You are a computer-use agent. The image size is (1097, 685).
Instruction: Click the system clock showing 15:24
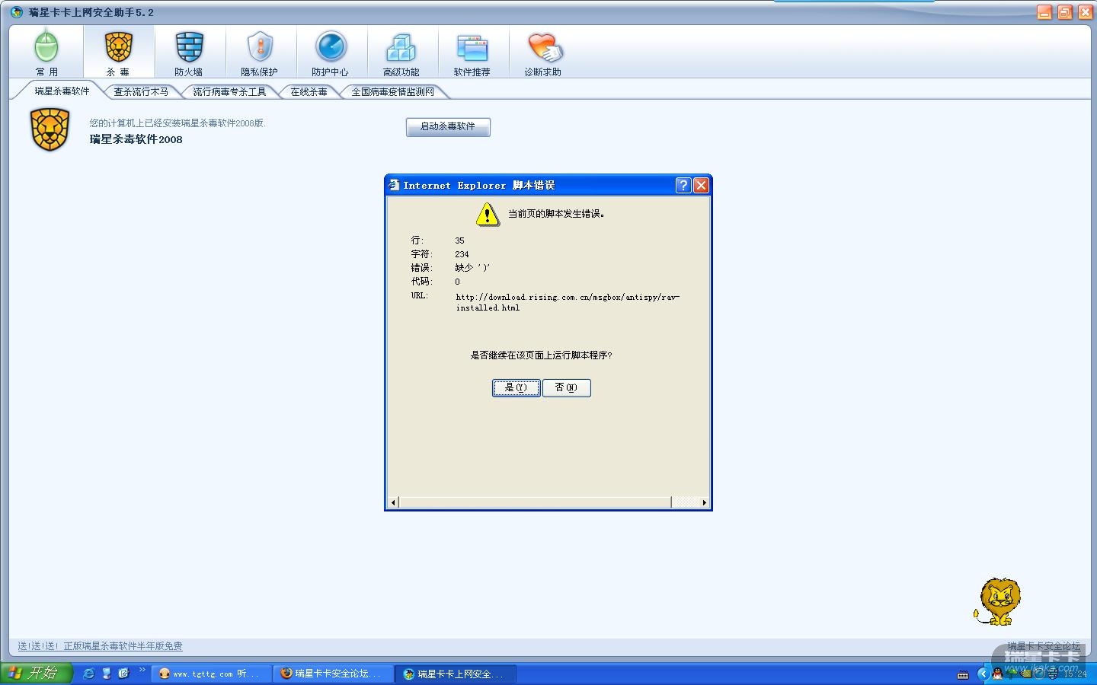point(1075,674)
